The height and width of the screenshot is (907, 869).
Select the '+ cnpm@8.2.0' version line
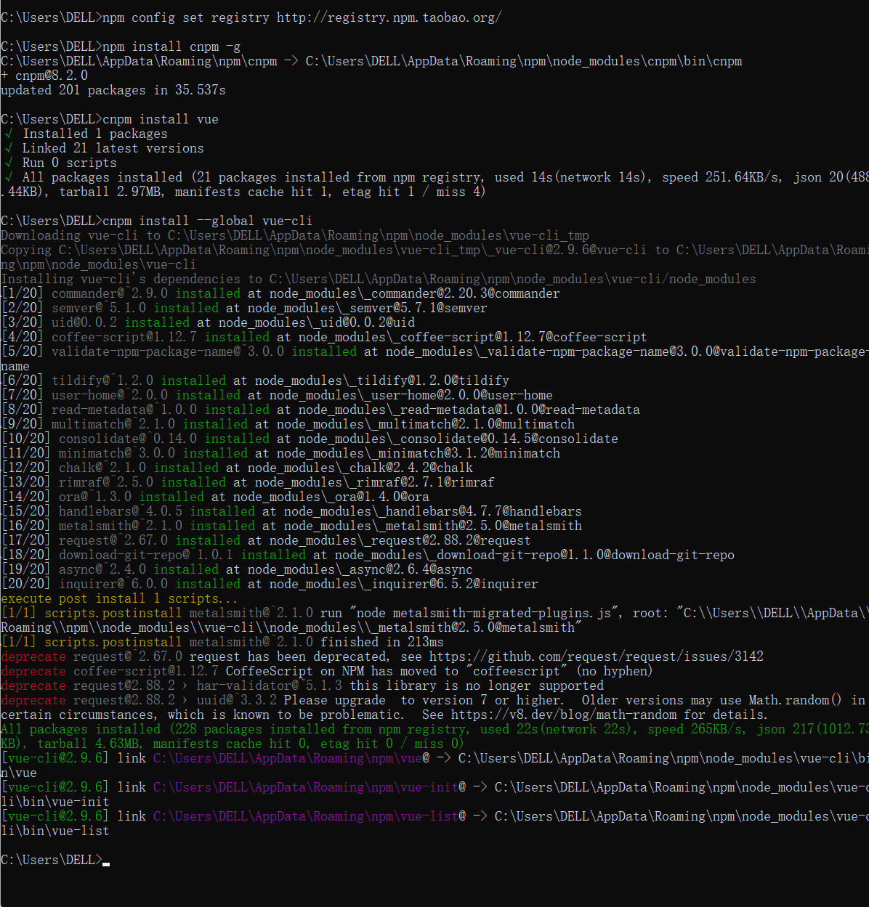[x=44, y=76]
